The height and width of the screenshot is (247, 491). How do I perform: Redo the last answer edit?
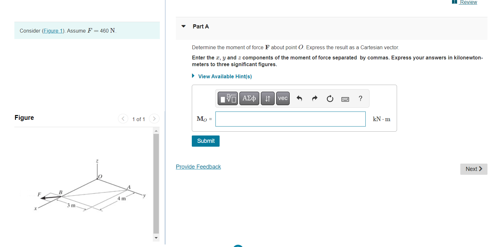(315, 98)
